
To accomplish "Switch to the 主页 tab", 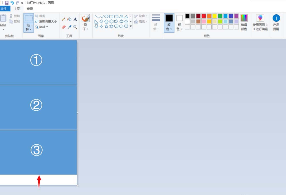I will (17, 9).
